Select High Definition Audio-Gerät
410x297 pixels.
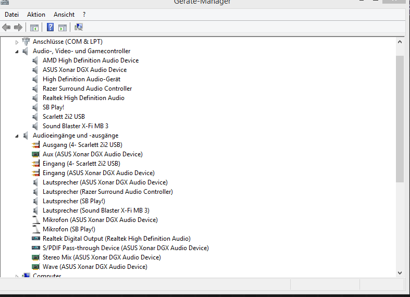[x=81, y=79]
